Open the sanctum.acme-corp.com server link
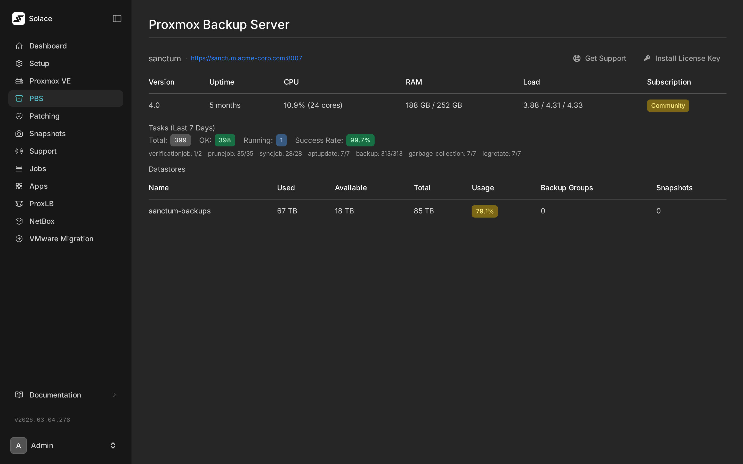 (x=246, y=58)
